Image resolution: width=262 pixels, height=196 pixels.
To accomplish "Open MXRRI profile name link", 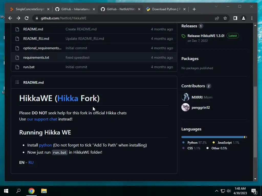I will [x=197, y=97].
